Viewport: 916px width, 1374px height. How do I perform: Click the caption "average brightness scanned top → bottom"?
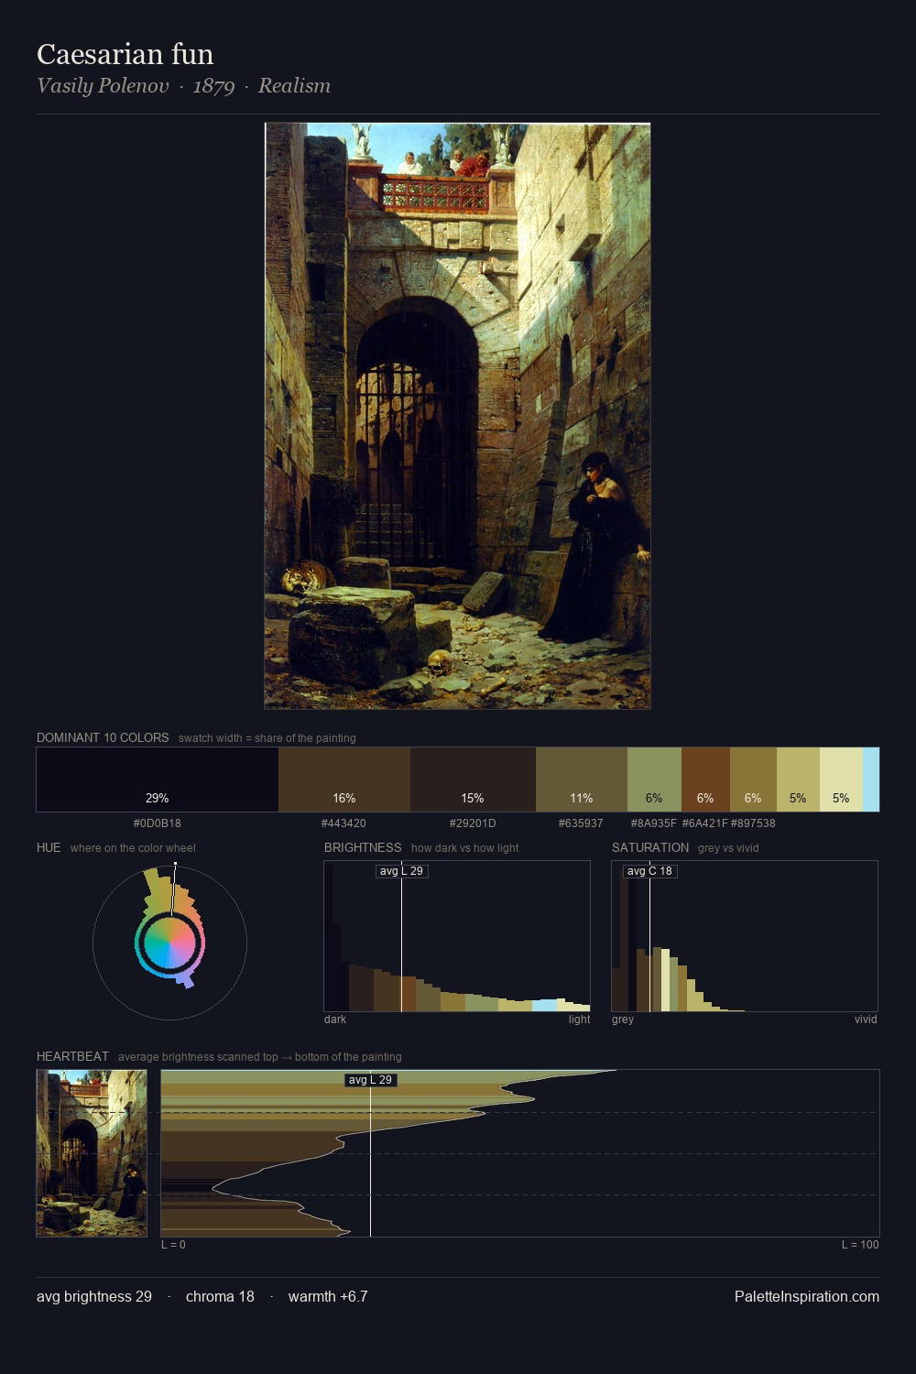point(259,1057)
